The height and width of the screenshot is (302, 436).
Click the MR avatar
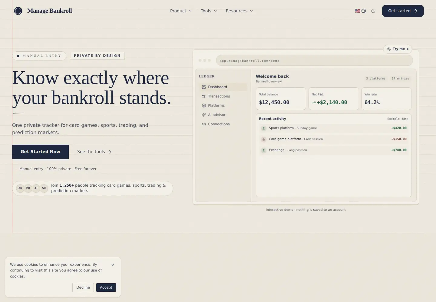tap(28, 188)
